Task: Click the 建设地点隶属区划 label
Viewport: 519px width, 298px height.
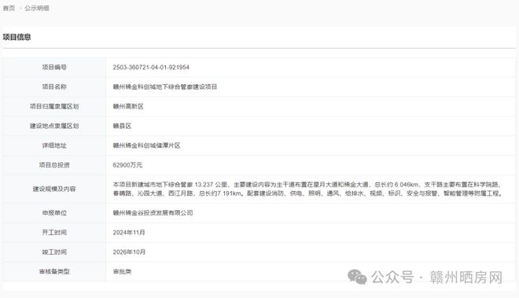Action: pyautogui.click(x=54, y=126)
